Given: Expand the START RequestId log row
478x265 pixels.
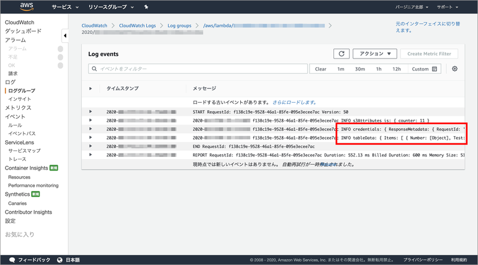Looking at the screenshot, I should click(91, 112).
